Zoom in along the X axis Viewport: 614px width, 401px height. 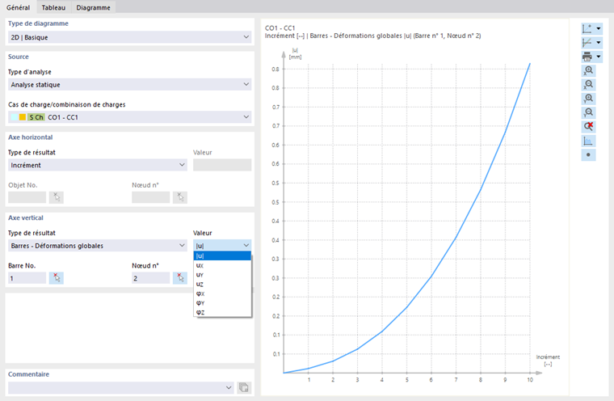coord(588,71)
